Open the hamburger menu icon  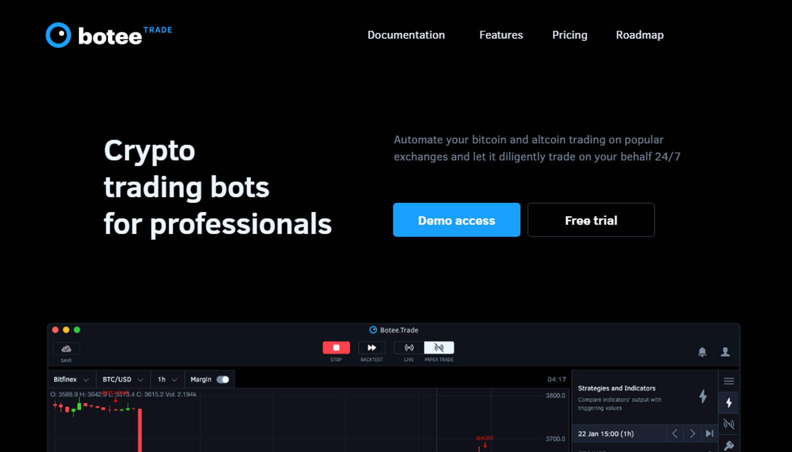coord(729,381)
